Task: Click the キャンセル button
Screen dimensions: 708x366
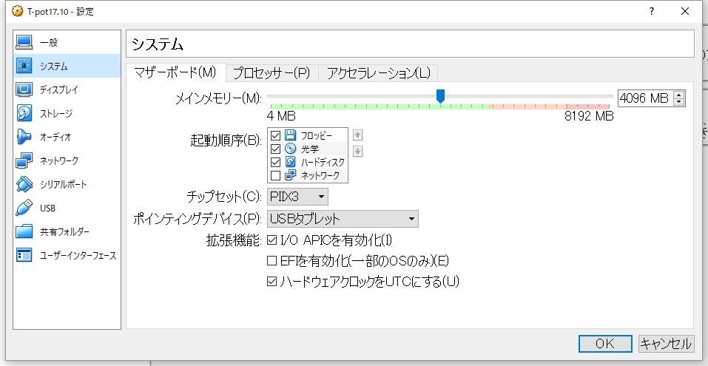Action: click(x=666, y=343)
